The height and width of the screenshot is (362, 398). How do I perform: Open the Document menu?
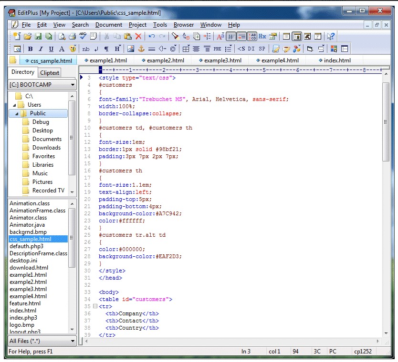[109, 25]
